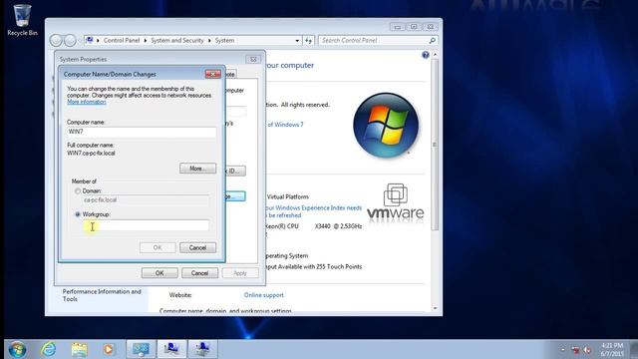Screen dimensions: 638x359
Task: Go forward using the Control Panel forward arrow
Action: click(70, 40)
